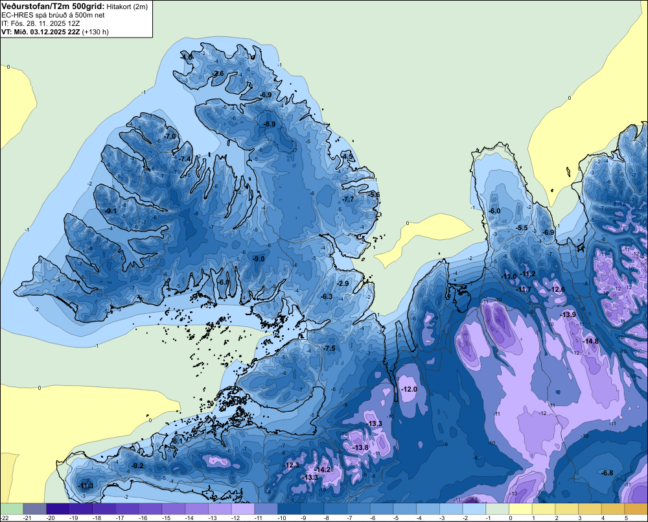Click the 'EC-HRES spá brúuð á 500m net' line
This screenshot has height=522, width=648.
(x=53, y=15)
